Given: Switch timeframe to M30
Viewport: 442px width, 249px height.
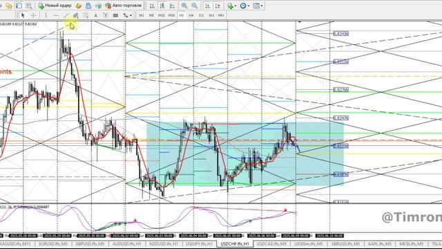Looking at the screenshot, I should click(x=171, y=15).
